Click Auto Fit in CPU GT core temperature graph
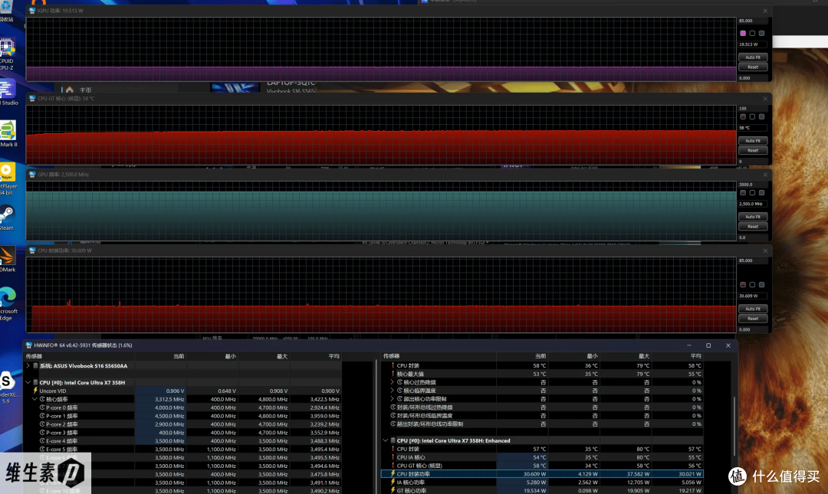 point(753,141)
